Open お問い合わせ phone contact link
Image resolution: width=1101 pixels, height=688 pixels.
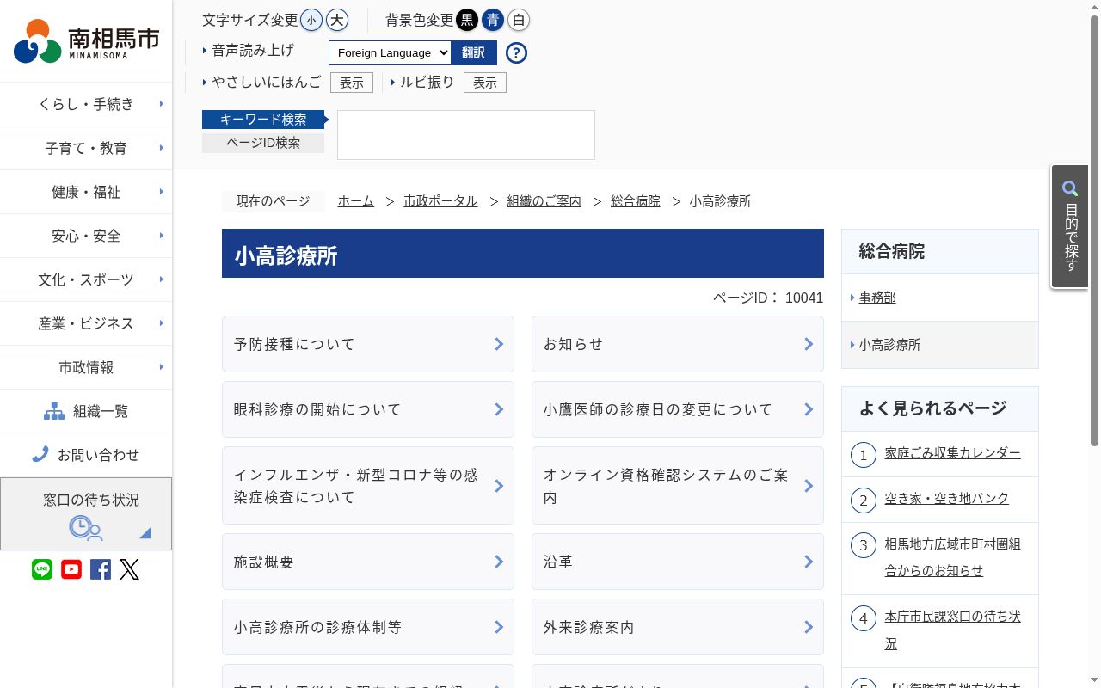(x=86, y=455)
